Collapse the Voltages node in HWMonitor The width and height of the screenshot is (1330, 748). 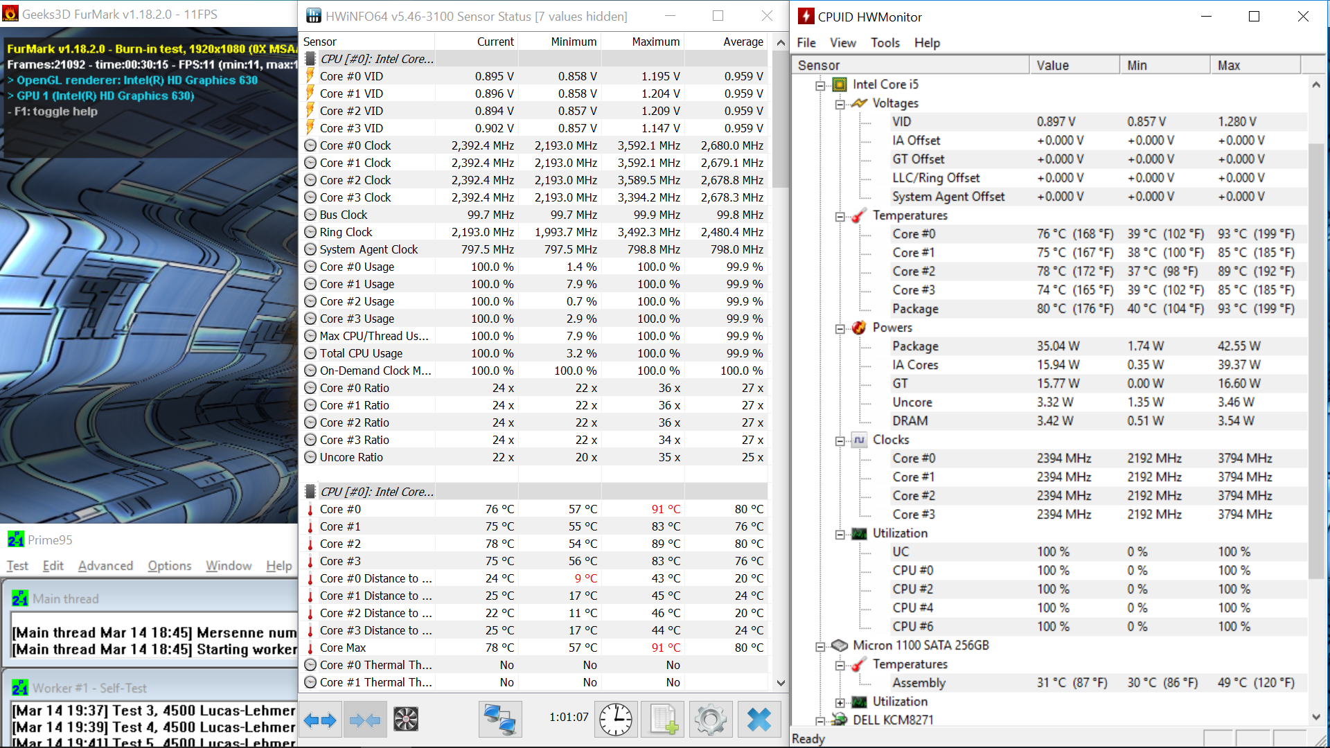[x=840, y=104]
